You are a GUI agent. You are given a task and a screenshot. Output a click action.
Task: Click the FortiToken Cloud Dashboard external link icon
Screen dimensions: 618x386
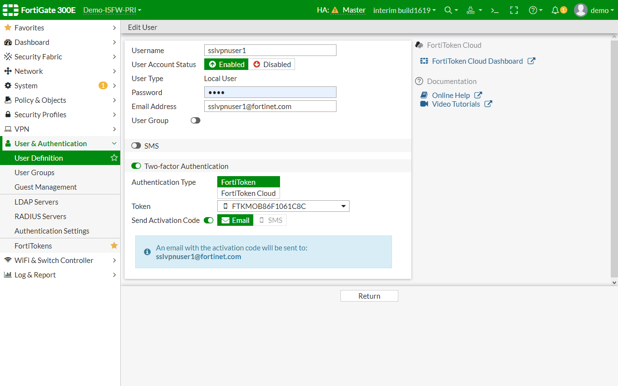tap(531, 61)
